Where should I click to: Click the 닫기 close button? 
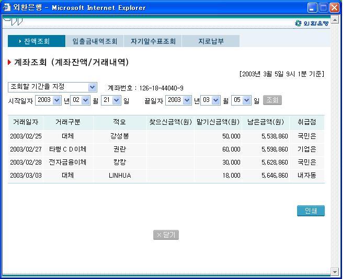tap(166, 235)
